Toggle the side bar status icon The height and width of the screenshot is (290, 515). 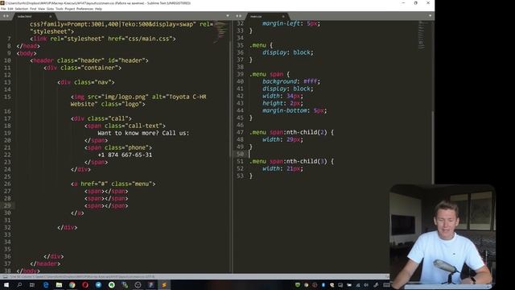(6, 277)
